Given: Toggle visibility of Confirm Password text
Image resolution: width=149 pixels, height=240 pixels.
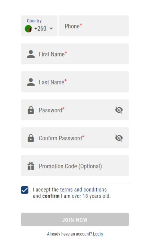Looking at the screenshot, I should pyautogui.click(x=119, y=138).
